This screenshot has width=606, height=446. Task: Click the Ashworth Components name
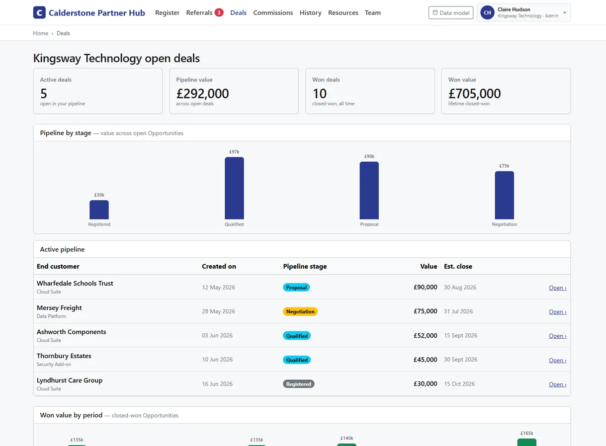pos(72,332)
